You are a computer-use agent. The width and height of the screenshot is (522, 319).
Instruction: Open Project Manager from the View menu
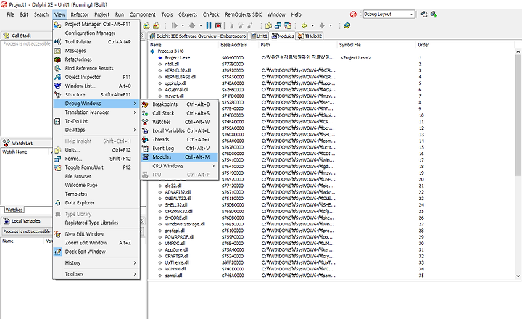tap(96, 25)
